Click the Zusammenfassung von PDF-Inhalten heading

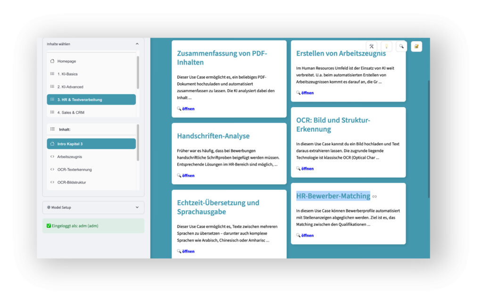(222, 58)
